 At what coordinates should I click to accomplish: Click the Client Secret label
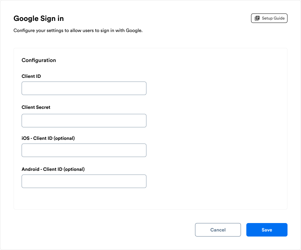36,107
